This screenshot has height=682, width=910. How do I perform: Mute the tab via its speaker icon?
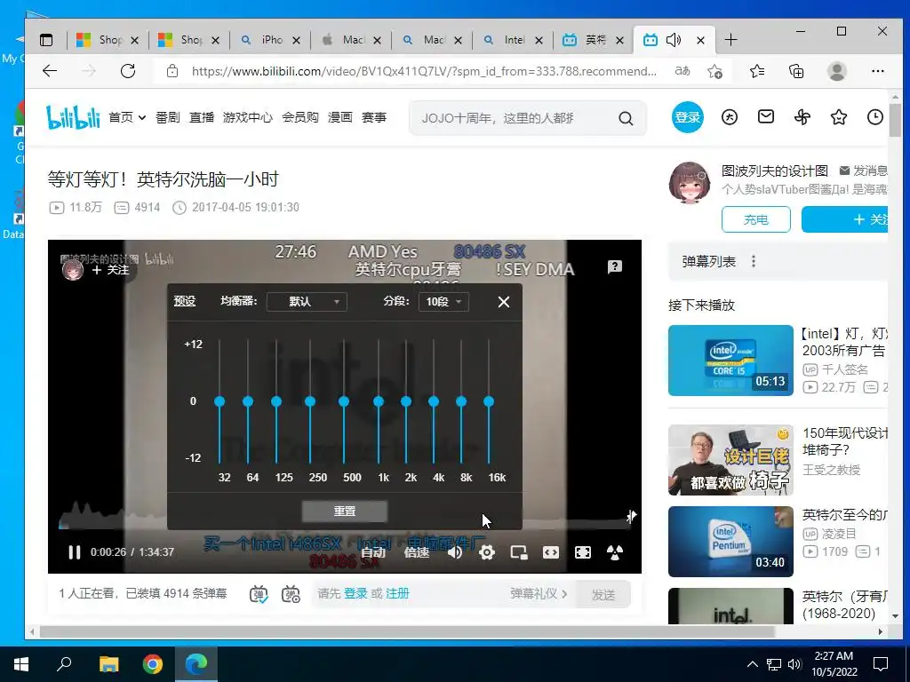[x=674, y=40]
